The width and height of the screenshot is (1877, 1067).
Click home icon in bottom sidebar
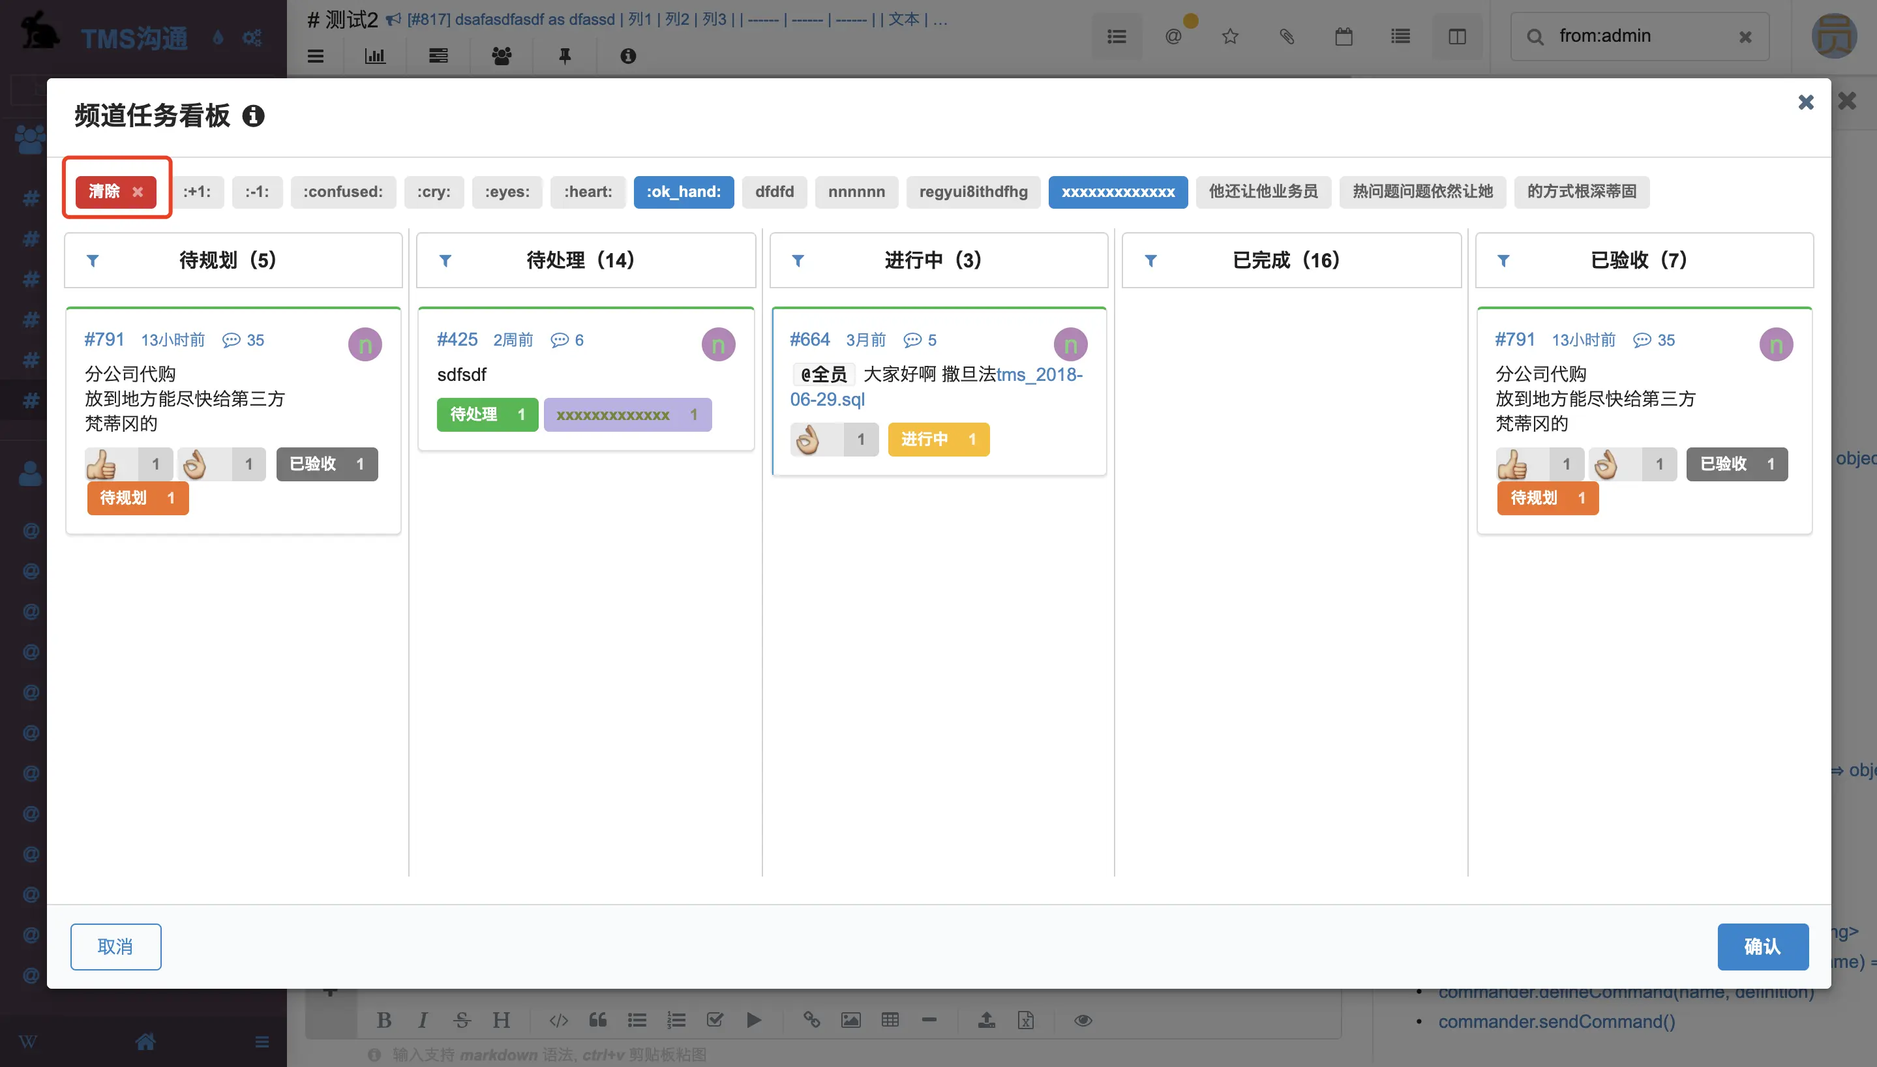coord(145,1042)
